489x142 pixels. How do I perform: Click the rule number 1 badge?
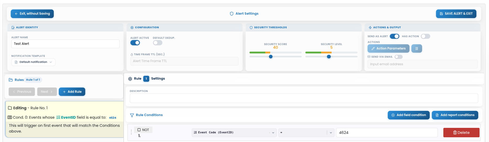coord(146,79)
